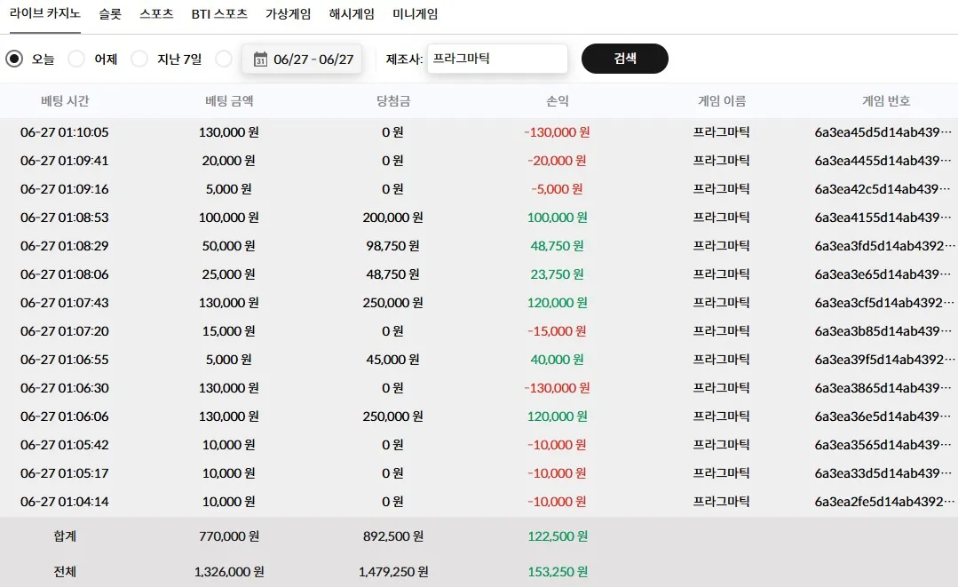Select the 06-27 01:08:53 bet row
This screenshot has height=587, width=958.
pos(479,218)
